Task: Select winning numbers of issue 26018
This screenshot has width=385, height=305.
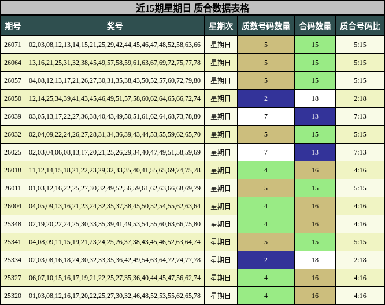Action: [x=114, y=170]
